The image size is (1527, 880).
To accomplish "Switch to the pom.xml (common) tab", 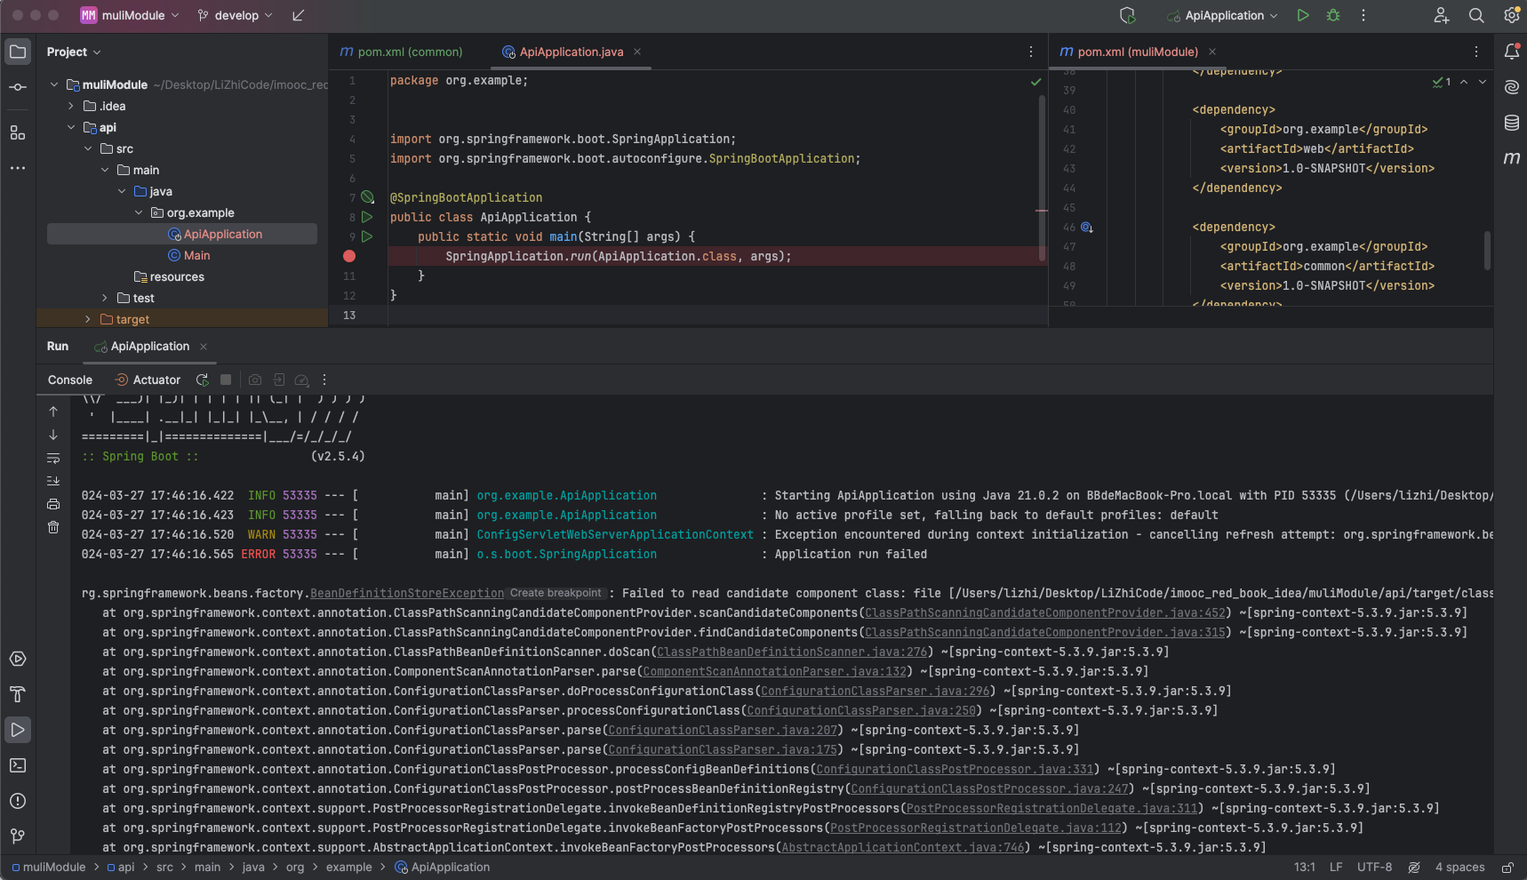I will click(x=402, y=52).
